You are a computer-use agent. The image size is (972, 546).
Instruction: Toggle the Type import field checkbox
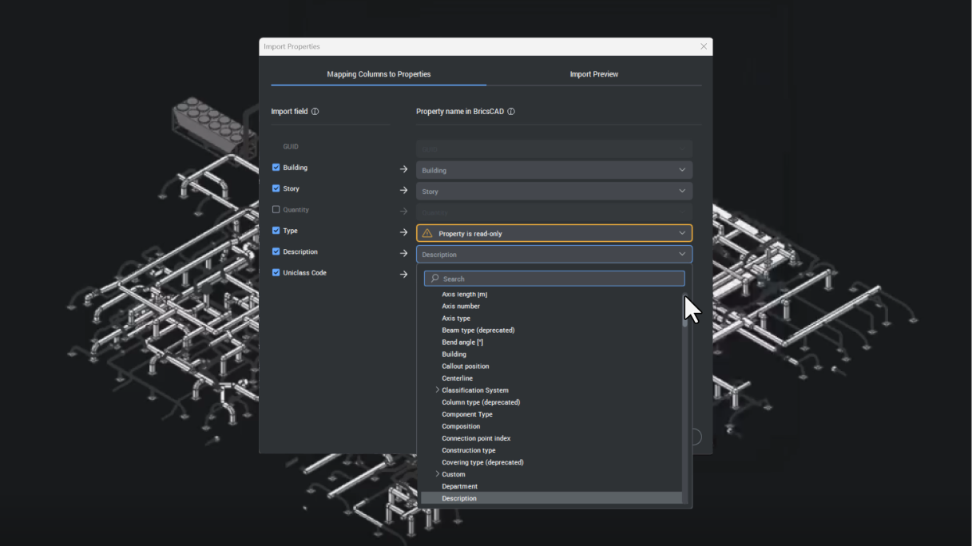(x=276, y=231)
